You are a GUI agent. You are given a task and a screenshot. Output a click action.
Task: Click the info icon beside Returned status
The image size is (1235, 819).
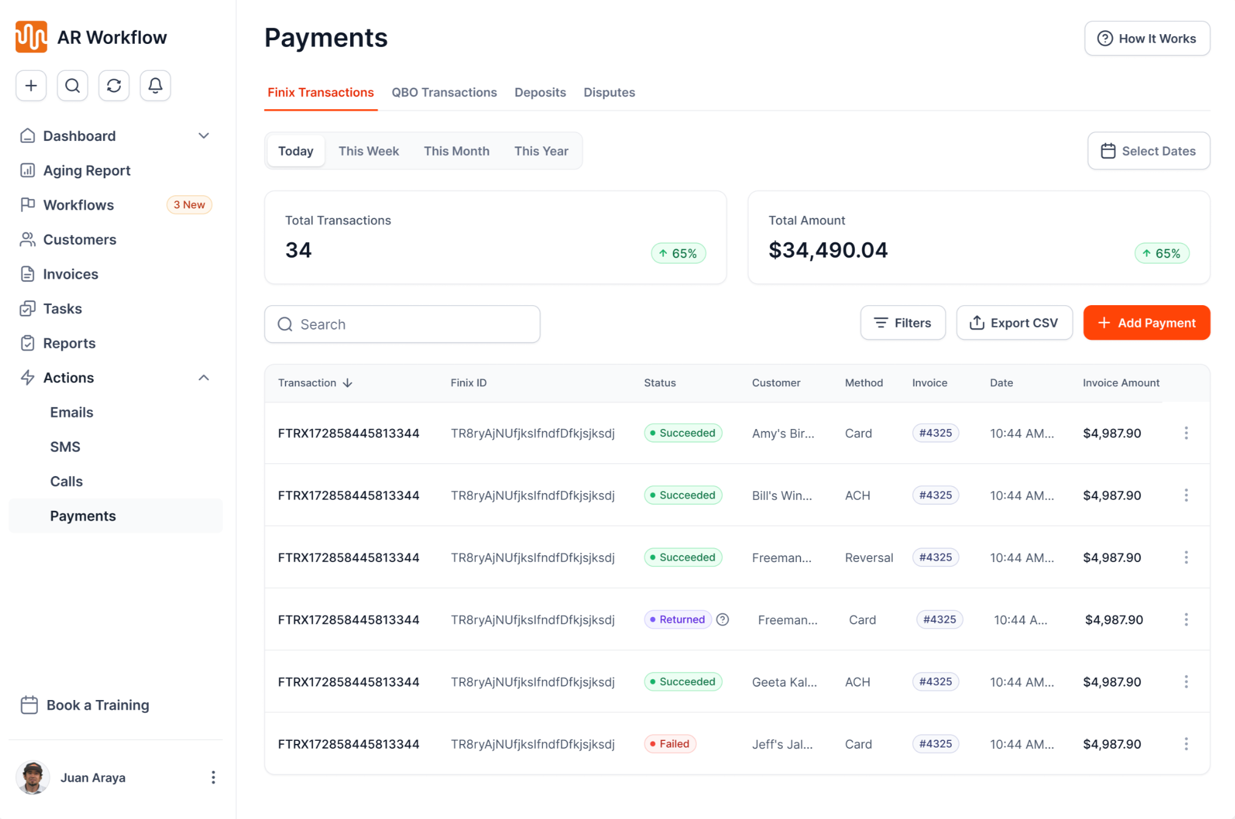(722, 619)
